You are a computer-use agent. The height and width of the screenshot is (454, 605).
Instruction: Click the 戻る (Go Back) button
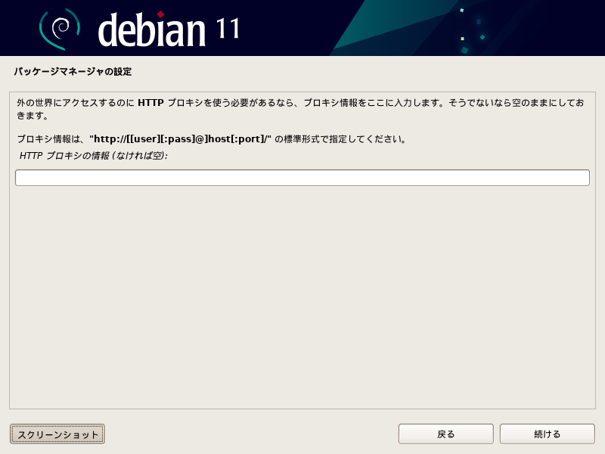[x=445, y=434]
